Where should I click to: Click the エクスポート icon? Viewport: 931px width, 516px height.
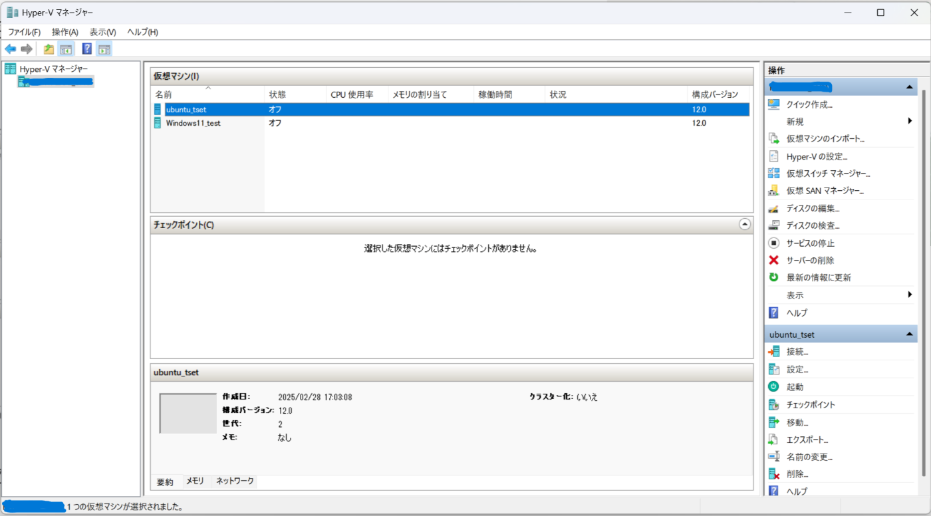(773, 440)
